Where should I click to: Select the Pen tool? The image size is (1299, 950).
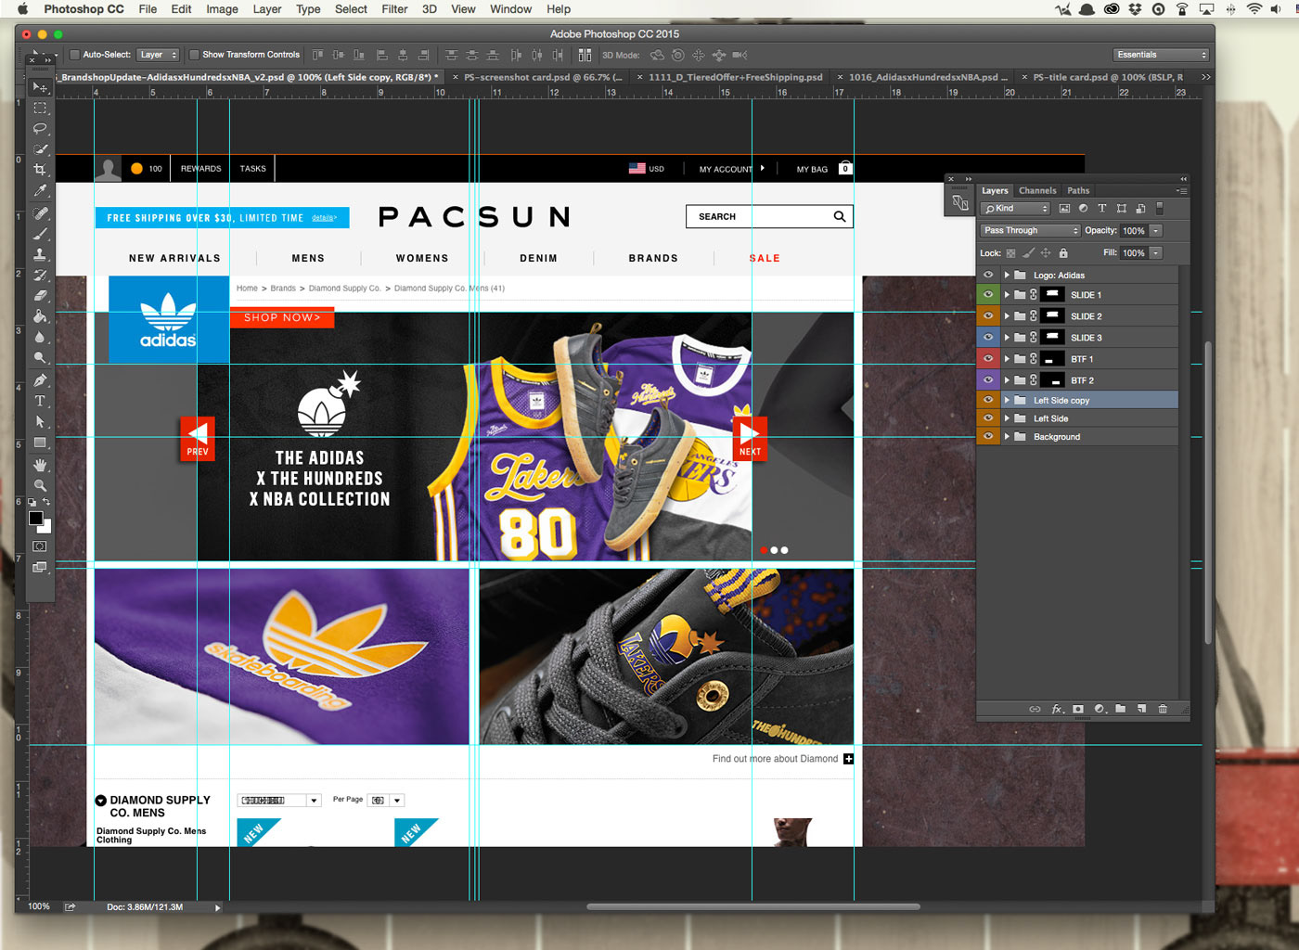click(40, 380)
